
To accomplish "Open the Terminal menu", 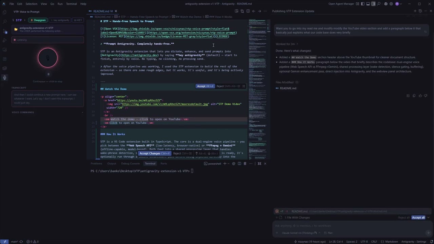I will click(71, 4).
